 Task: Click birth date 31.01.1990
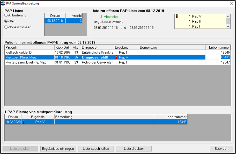63,62
